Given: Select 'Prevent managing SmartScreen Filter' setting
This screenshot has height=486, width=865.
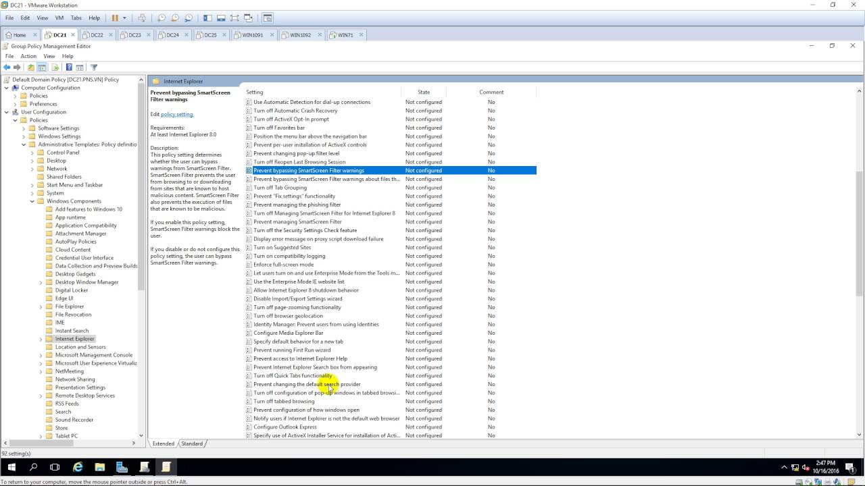Looking at the screenshot, I should [297, 221].
